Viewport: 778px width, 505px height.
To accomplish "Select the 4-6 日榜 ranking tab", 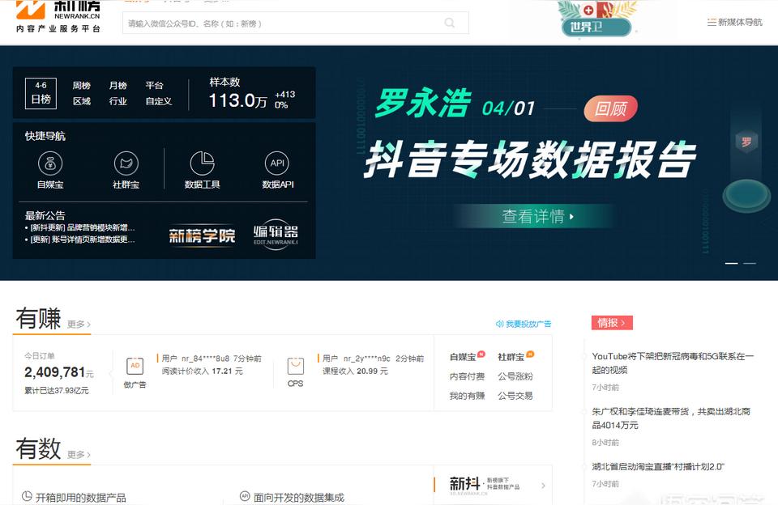I will [x=41, y=93].
